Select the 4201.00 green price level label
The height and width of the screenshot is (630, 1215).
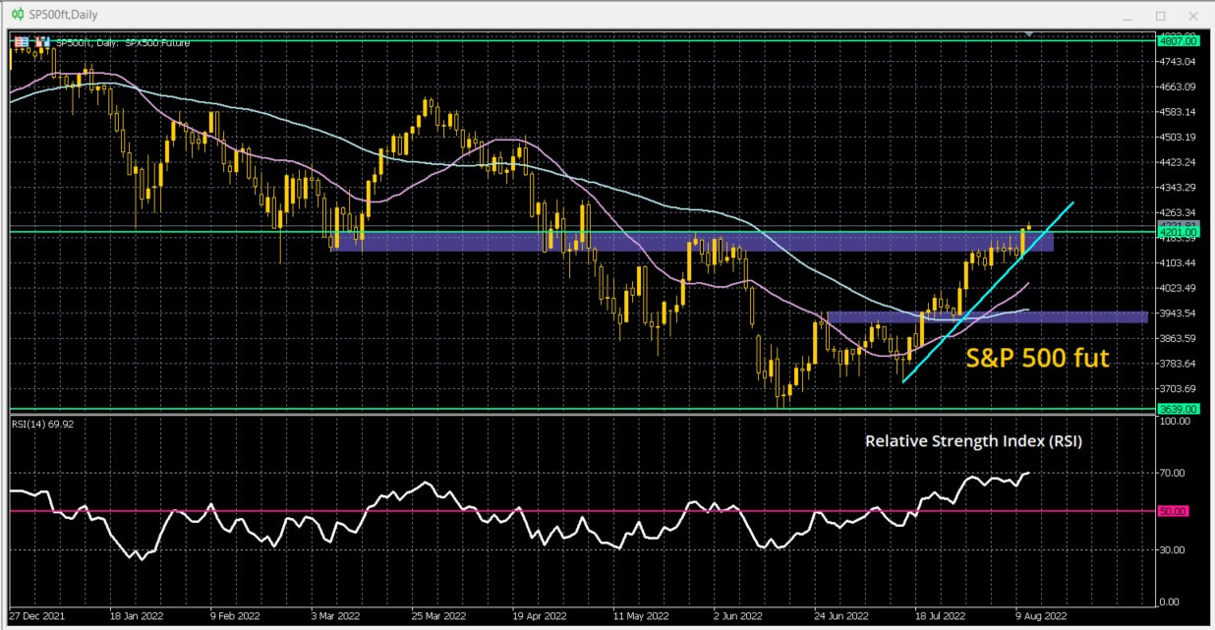(1180, 233)
